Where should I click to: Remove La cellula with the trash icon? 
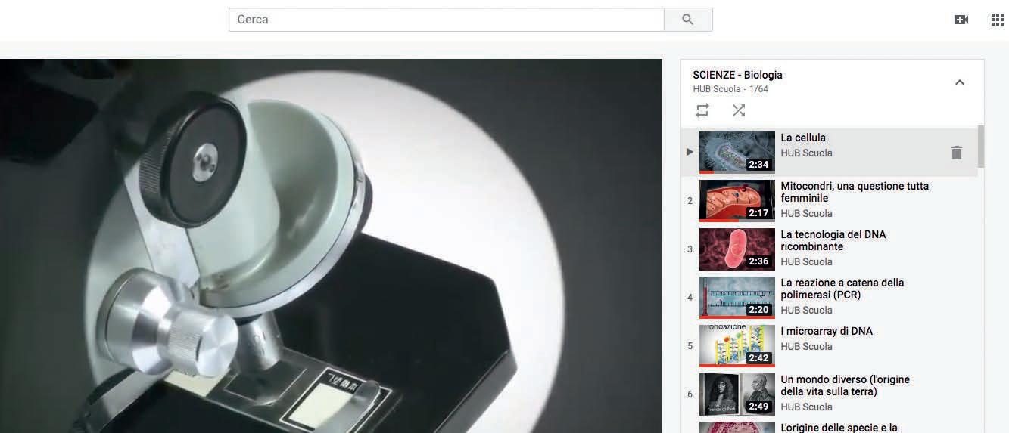pos(957,153)
